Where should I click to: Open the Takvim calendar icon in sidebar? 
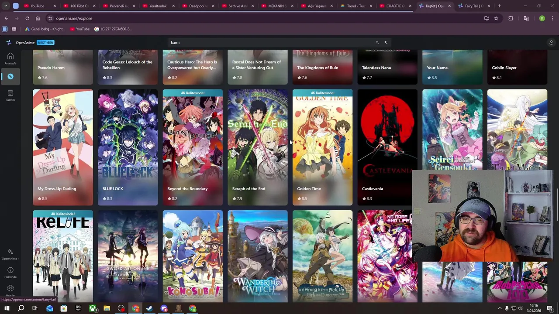(x=10, y=93)
